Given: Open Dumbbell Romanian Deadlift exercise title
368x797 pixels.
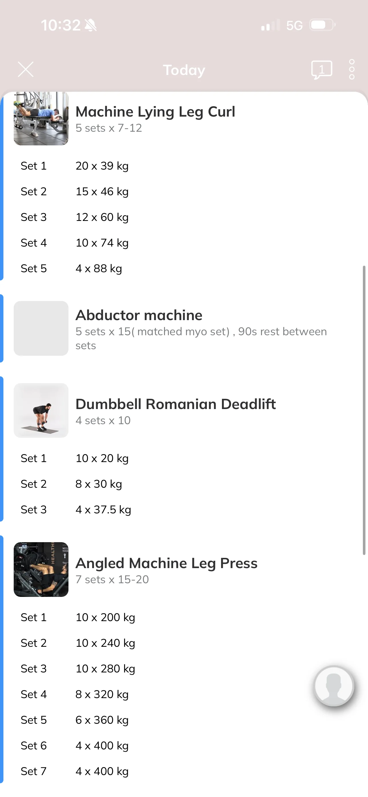Looking at the screenshot, I should (x=176, y=404).
